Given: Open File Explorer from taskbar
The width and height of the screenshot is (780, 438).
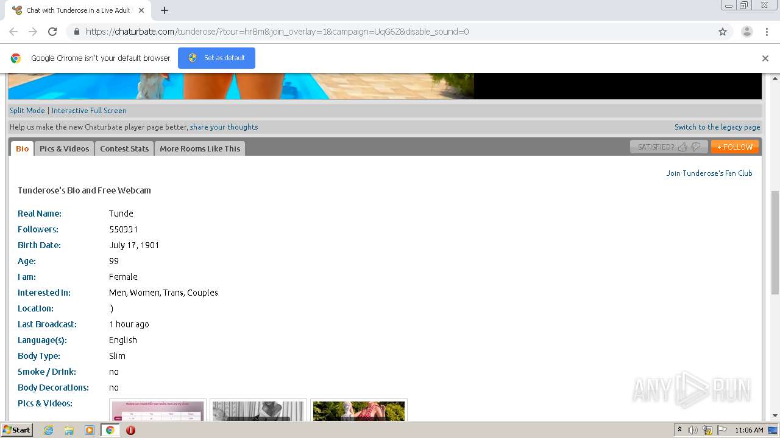Looking at the screenshot, I should coord(69,430).
